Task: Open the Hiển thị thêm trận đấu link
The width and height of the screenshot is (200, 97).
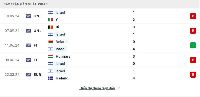Action: [97, 88]
